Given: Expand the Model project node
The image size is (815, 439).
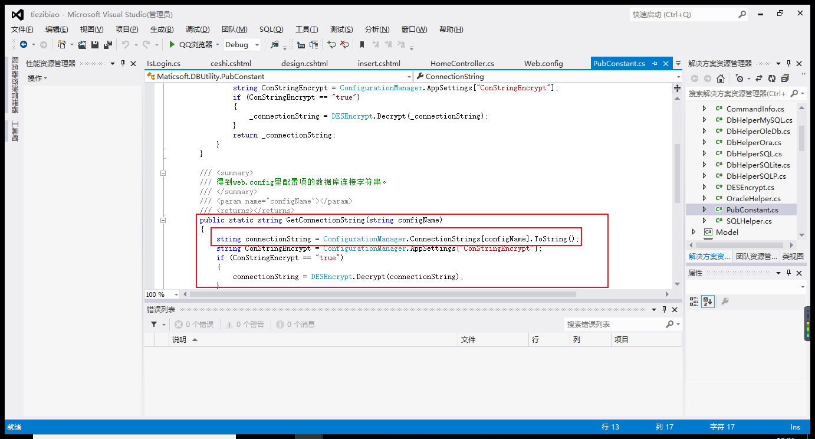Looking at the screenshot, I should pyautogui.click(x=693, y=232).
